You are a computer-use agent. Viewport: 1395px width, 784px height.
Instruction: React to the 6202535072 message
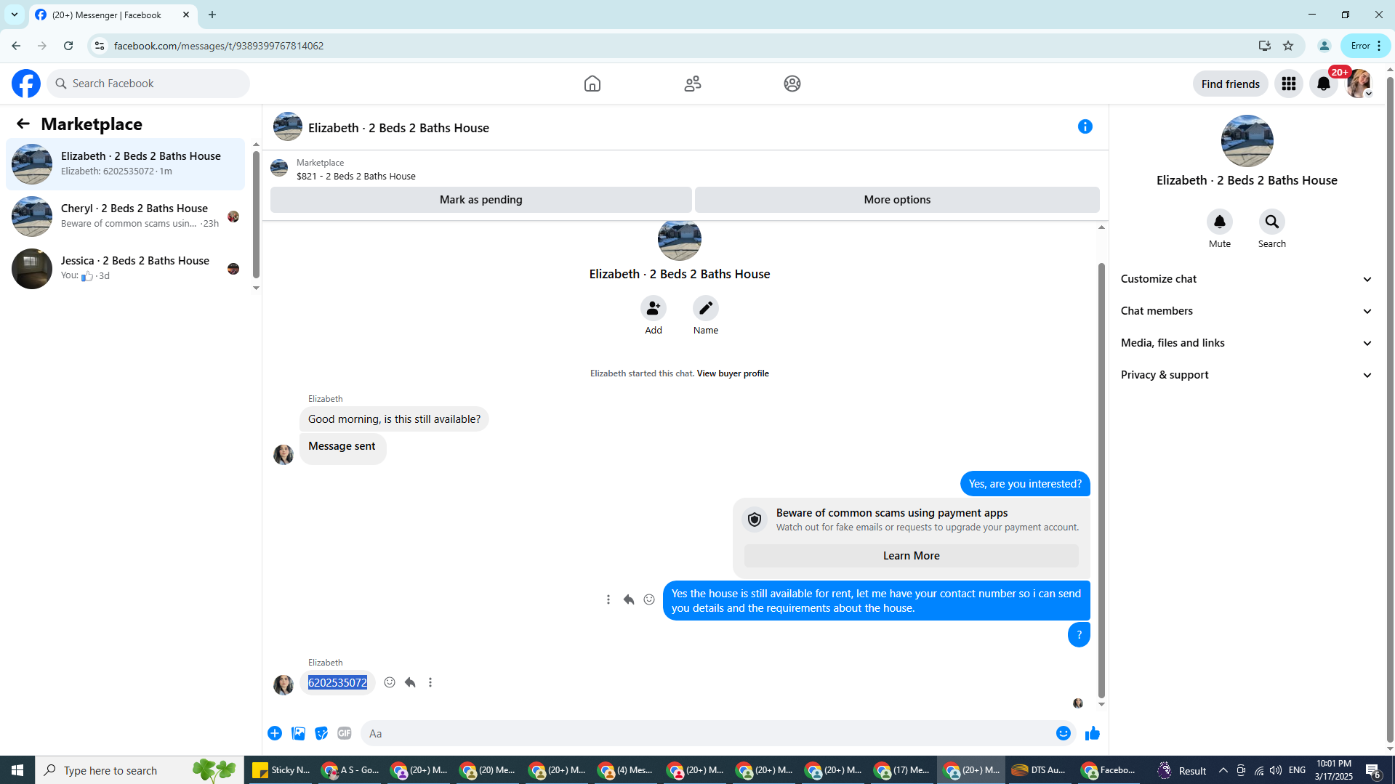390,683
